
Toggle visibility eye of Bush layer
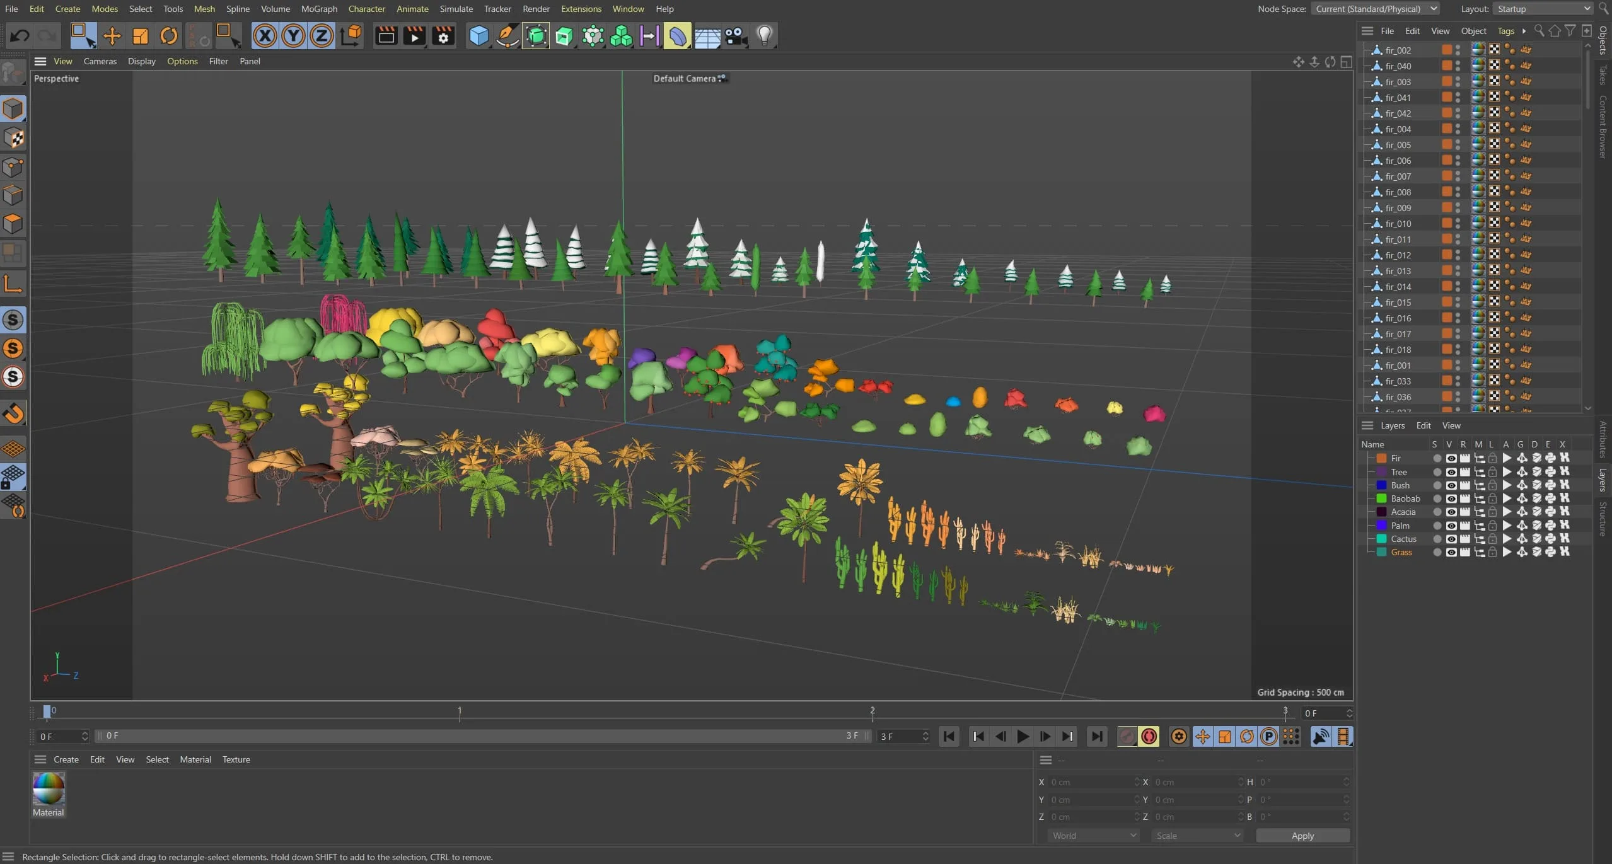pyautogui.click(x=1451, y=485)
